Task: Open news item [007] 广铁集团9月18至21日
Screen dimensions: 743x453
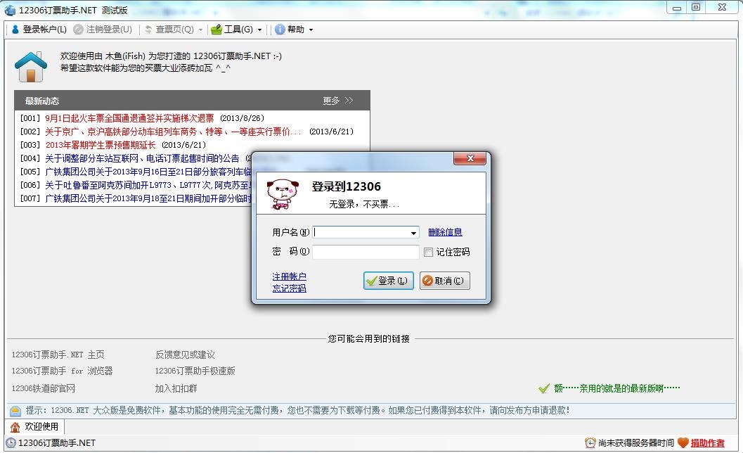Action: pyautogui.click(x=148, y=198)
